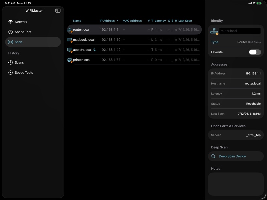Click Latency value 1.2 ms
The width and height of the screenshot is (267, 200).
256,94
